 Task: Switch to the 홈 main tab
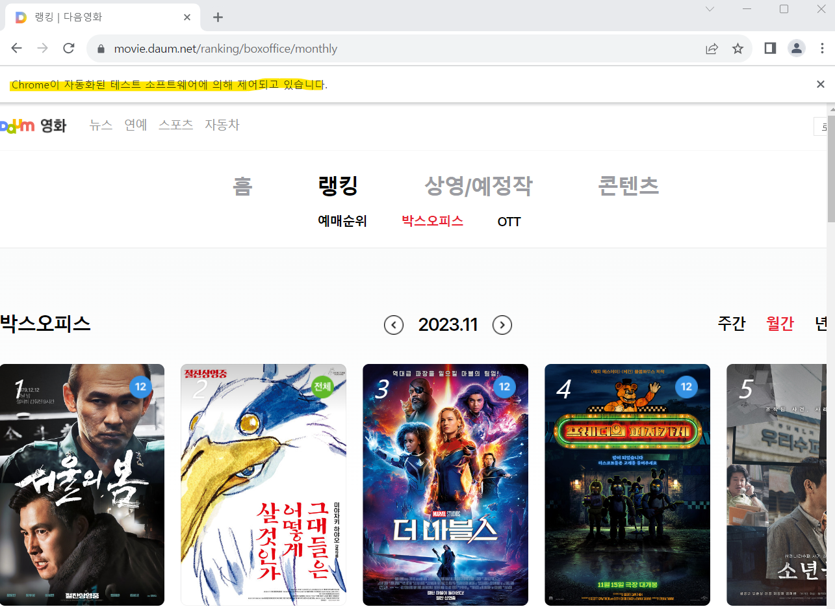pos(242,187)
